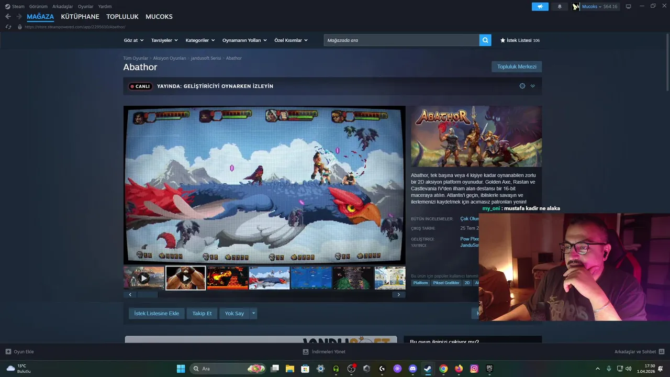Advance media strip with right arrow
This screenshot has height=377, width=670.
[x=398, y=294]
